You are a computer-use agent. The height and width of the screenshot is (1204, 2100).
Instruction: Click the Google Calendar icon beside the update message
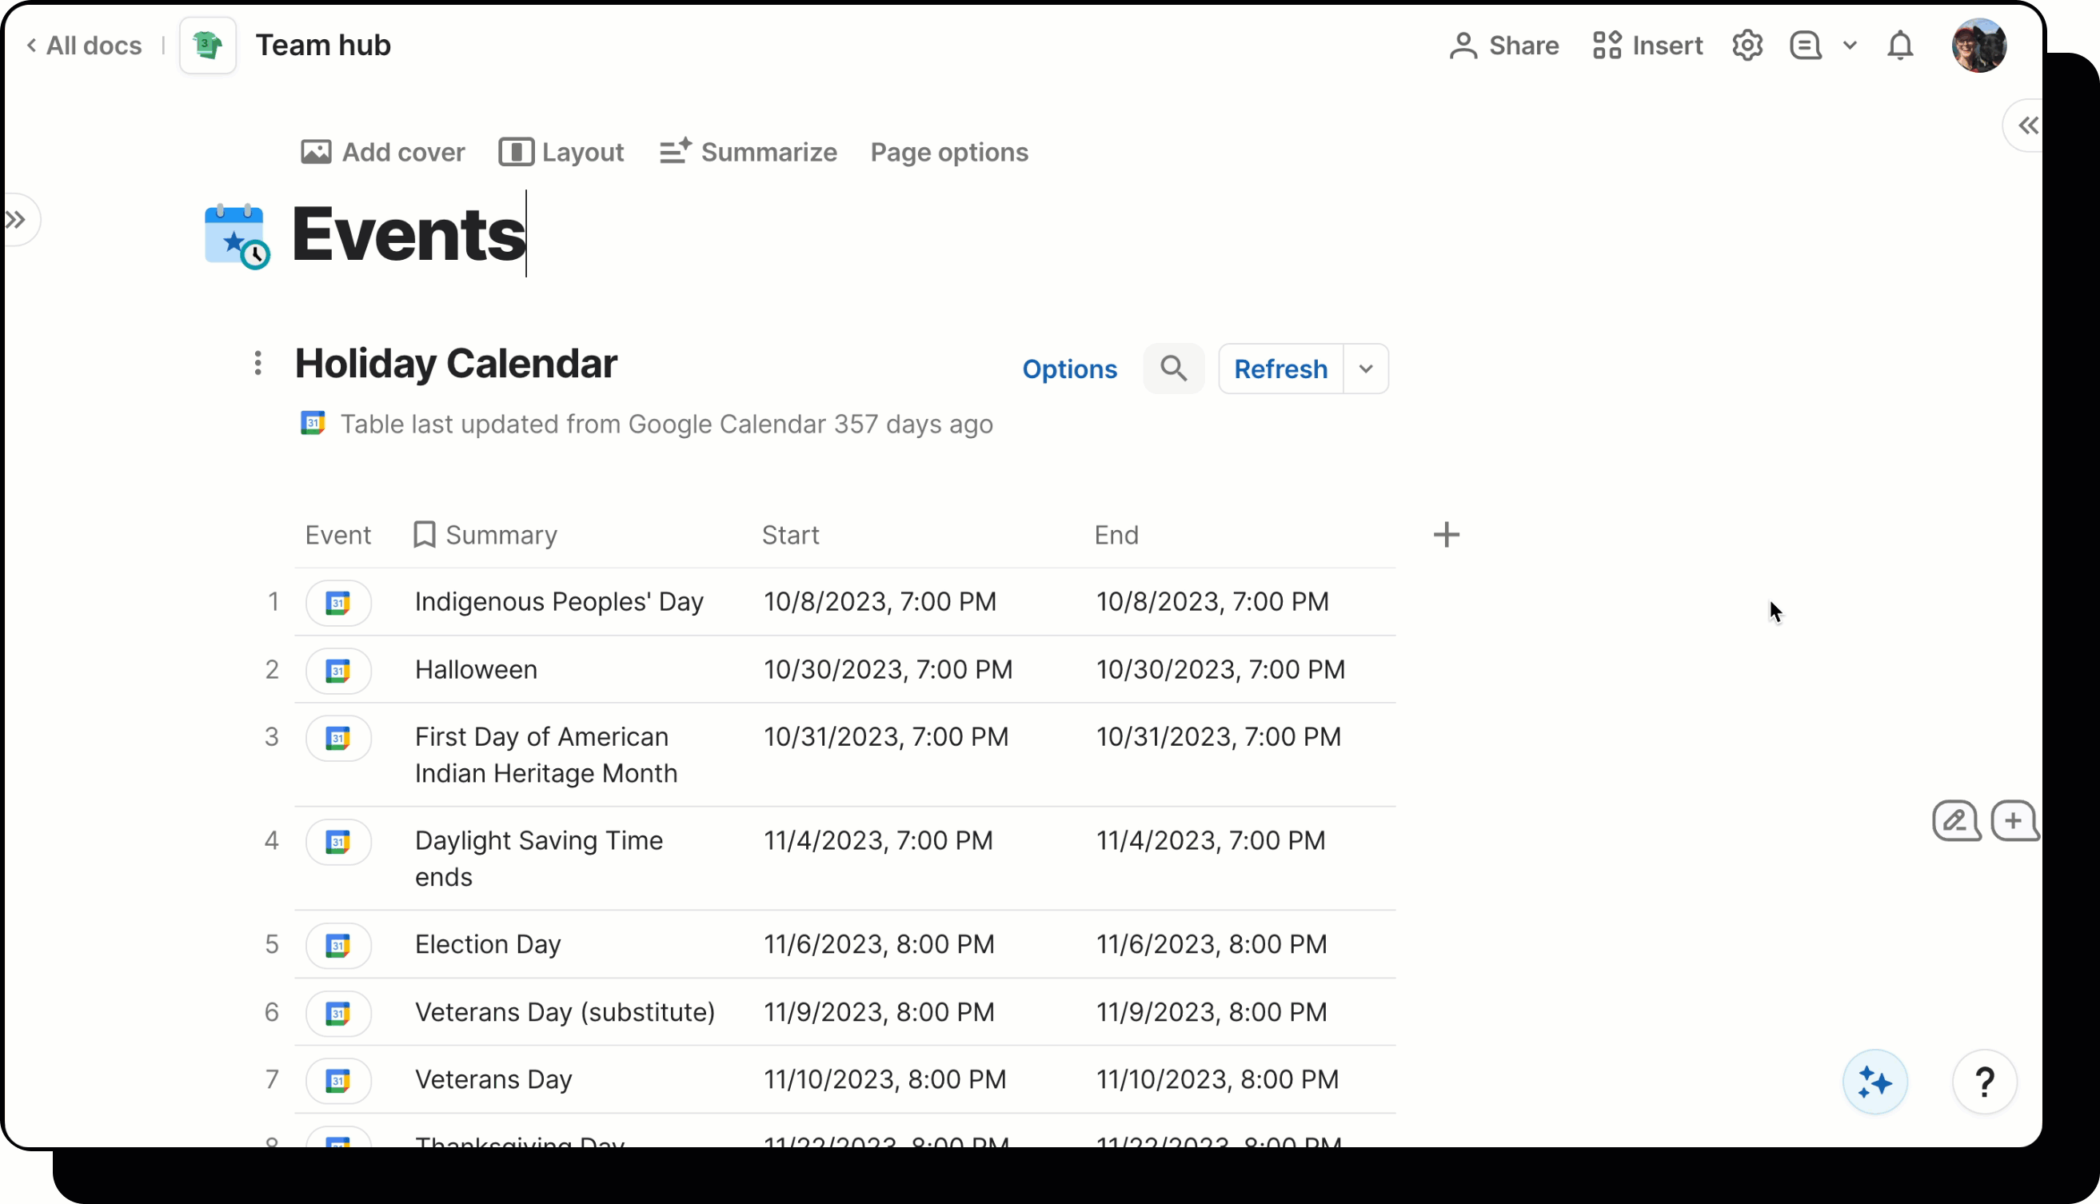313,424
